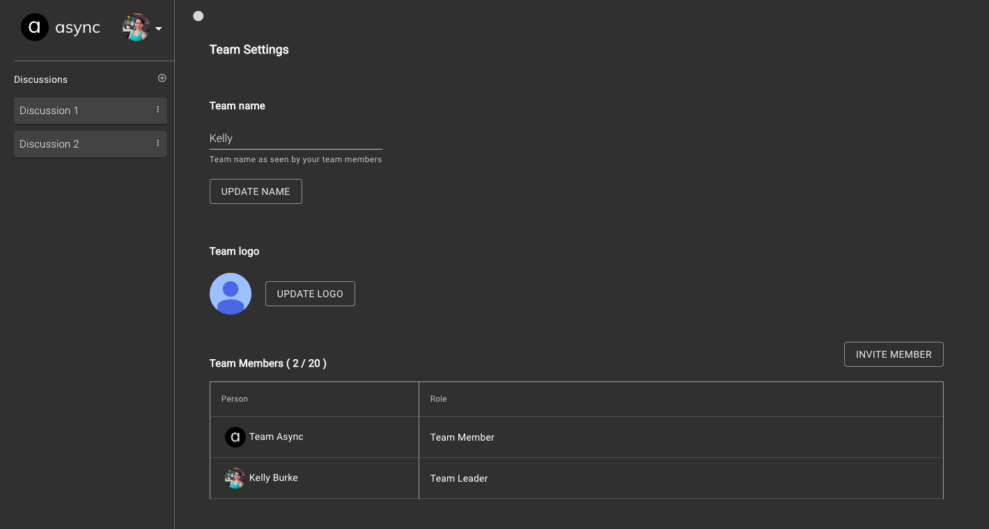The image size is (989, 529).
Task: Click the INVITE MEMBER button
Action: (x=894, y=354)
